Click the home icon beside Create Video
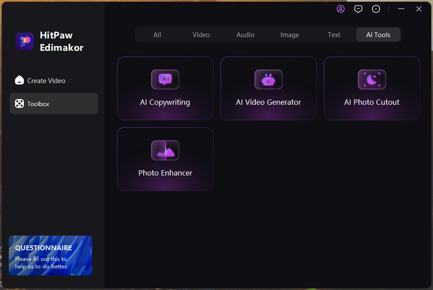Screen dimensions: 433x290 [x=19, y=81]
